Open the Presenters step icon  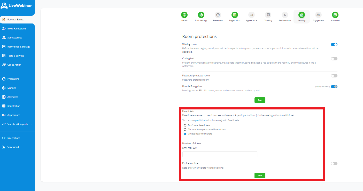(x=218, y=15)
